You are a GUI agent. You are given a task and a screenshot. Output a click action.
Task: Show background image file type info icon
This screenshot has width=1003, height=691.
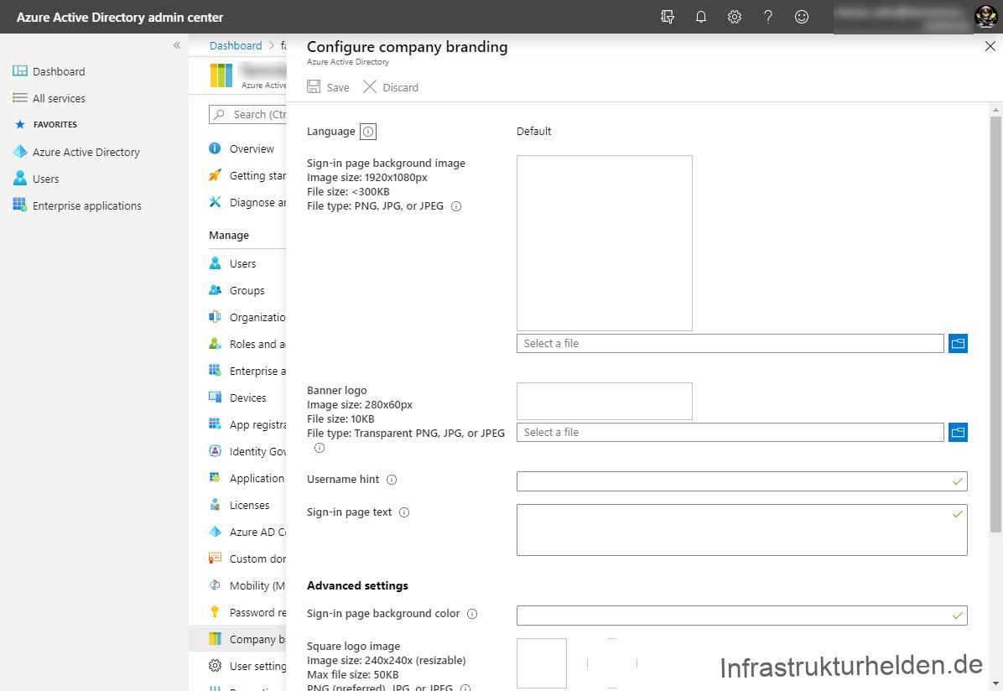point(456,206)
